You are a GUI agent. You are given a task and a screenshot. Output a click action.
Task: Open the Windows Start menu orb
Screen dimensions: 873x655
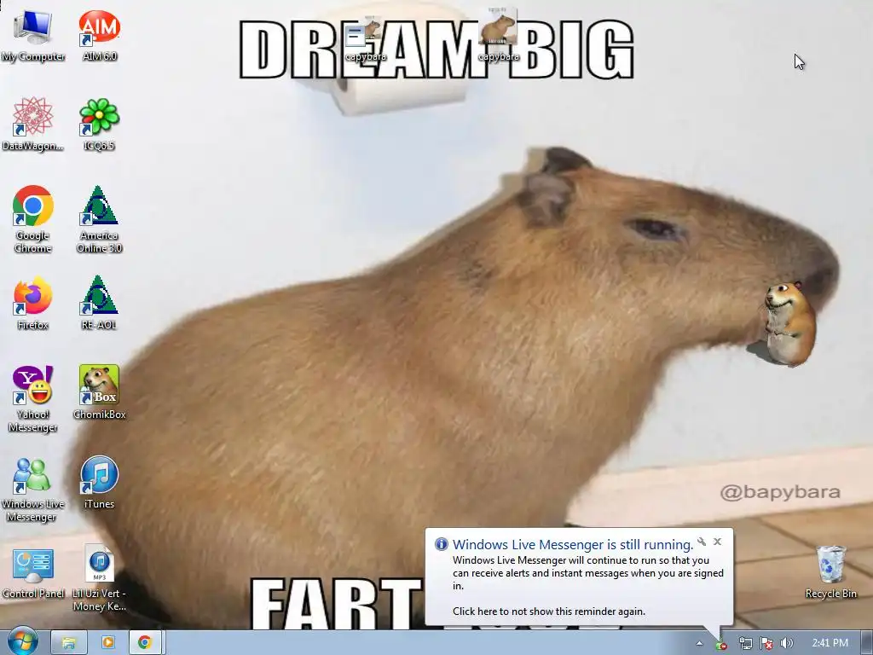click(22, 642)
